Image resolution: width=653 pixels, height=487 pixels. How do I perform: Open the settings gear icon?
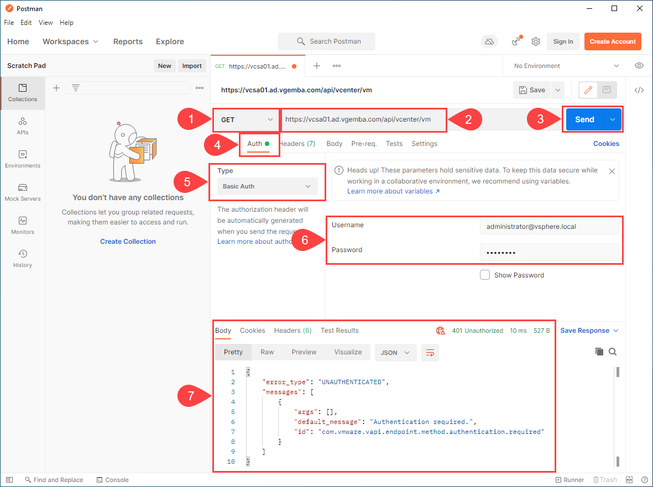(536, 41)
